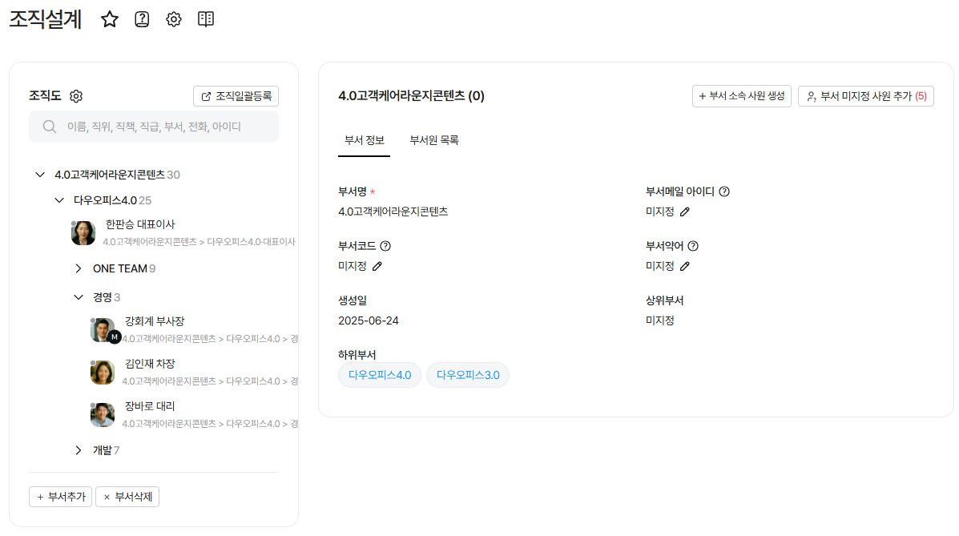The width and height of the screenshot is (959, 536).
Task: Show help tooltip for 부서코드
Action: click(385, 246)
